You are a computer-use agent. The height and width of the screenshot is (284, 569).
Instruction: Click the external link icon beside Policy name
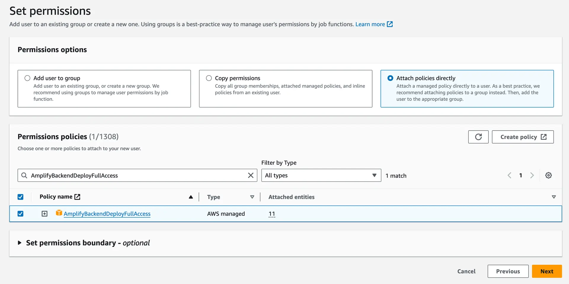77,197
